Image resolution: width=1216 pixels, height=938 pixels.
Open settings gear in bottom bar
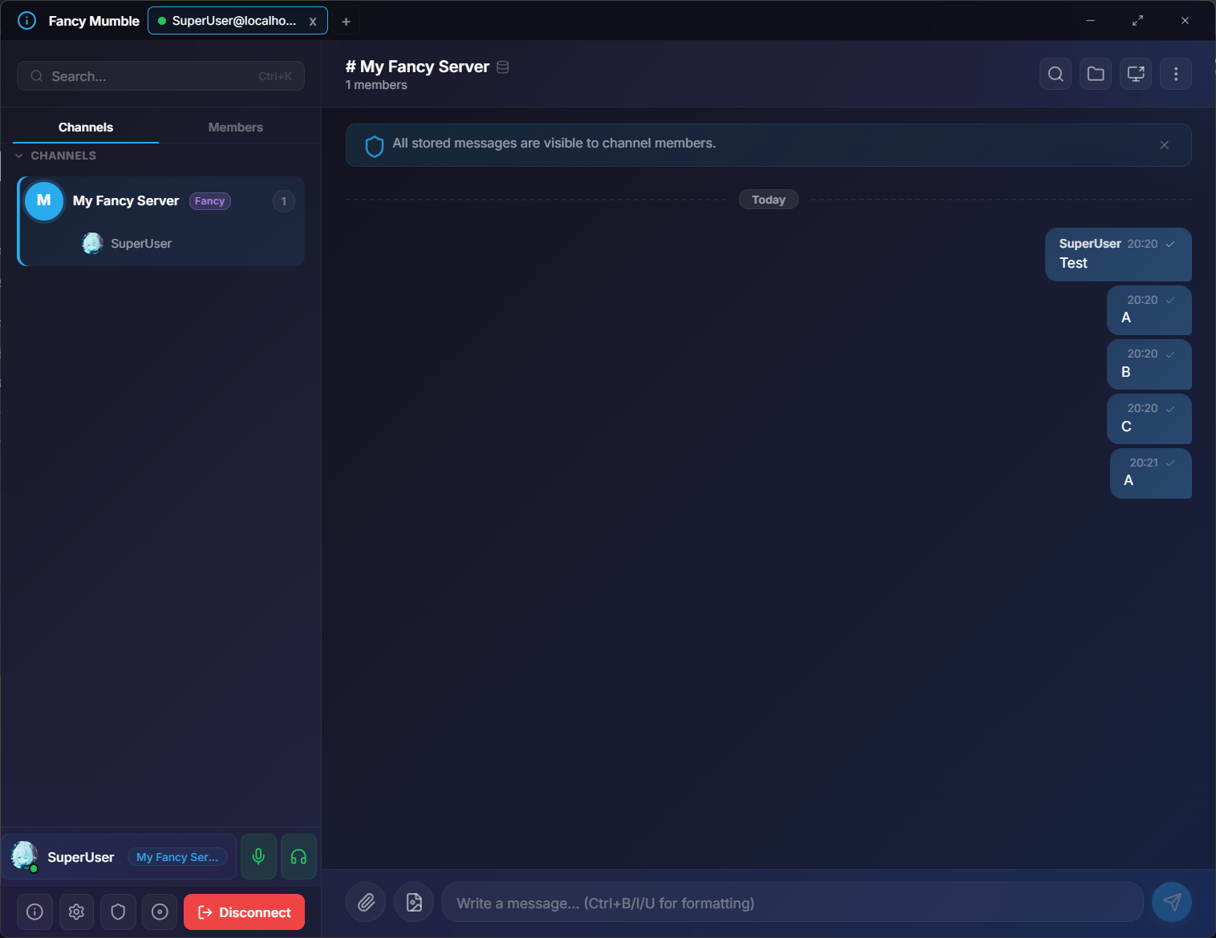point(76,912)
